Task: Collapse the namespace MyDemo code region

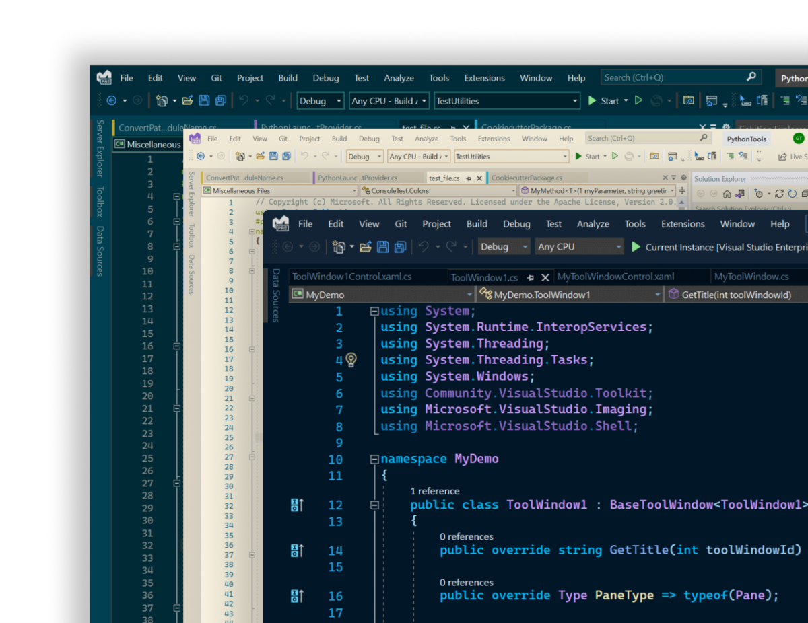Action: click(374, 459)
